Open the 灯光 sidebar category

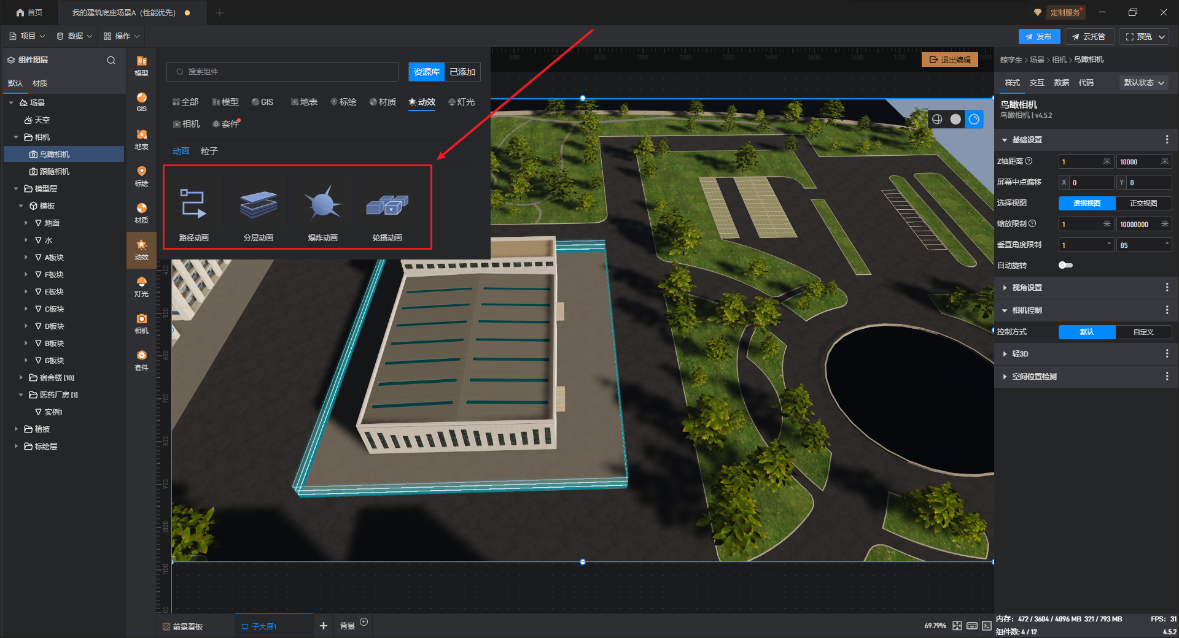[141, 286]
